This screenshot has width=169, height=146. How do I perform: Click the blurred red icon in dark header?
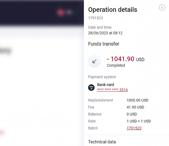click(x=60, y=12)
